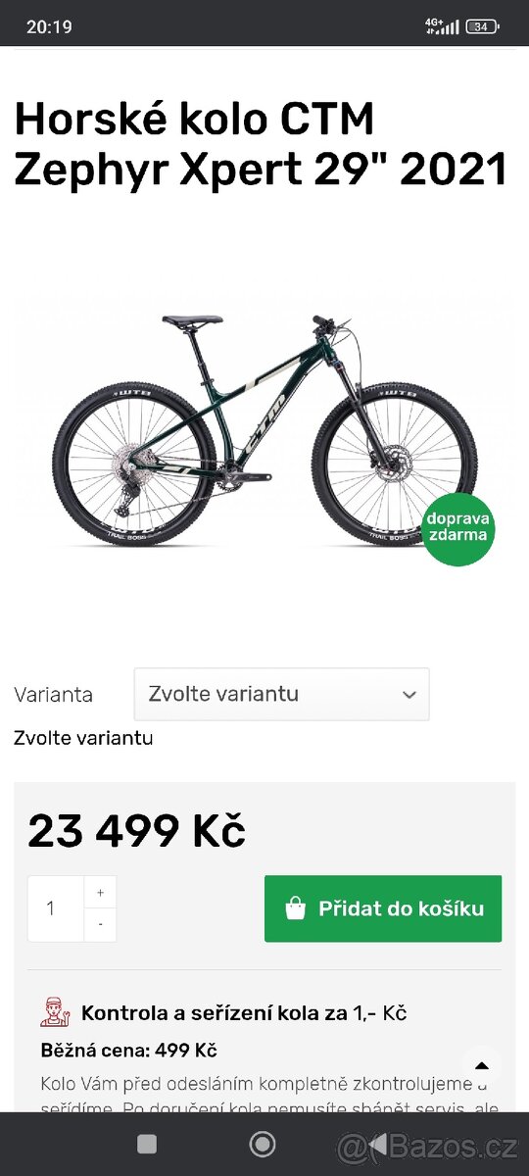
Task: Tap the battery indicator in status bar
Action: 481,26
